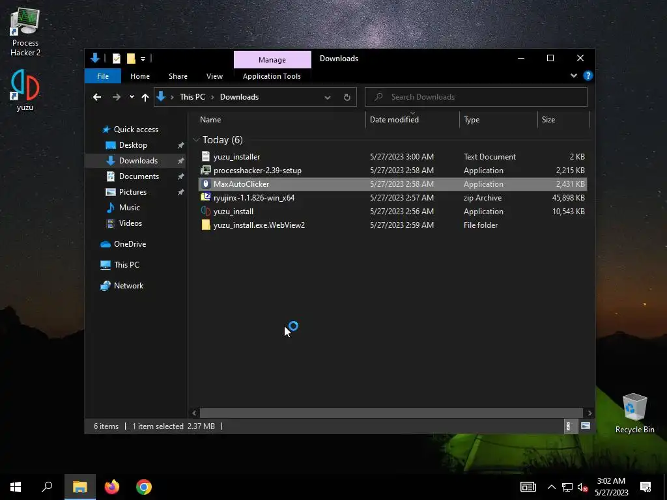Open the Recycle Bin on desktop

pyautogui.click(x=634, y=413)
